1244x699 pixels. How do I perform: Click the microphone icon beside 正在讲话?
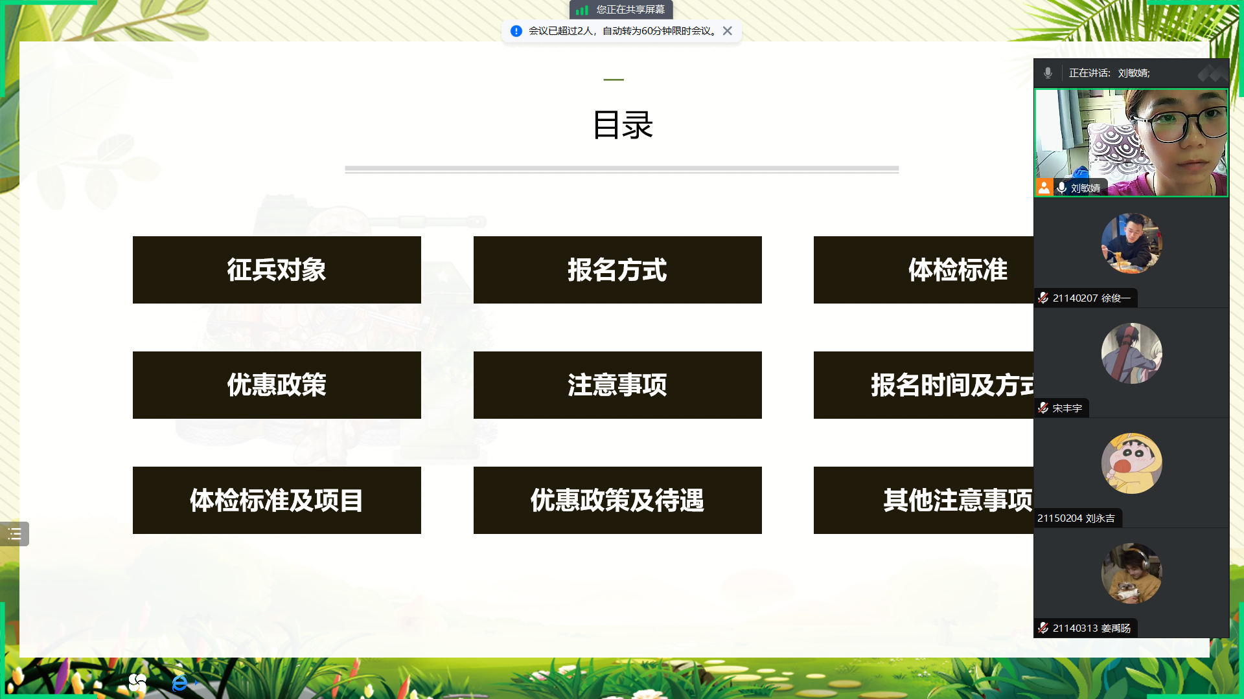coord(1048,73)
